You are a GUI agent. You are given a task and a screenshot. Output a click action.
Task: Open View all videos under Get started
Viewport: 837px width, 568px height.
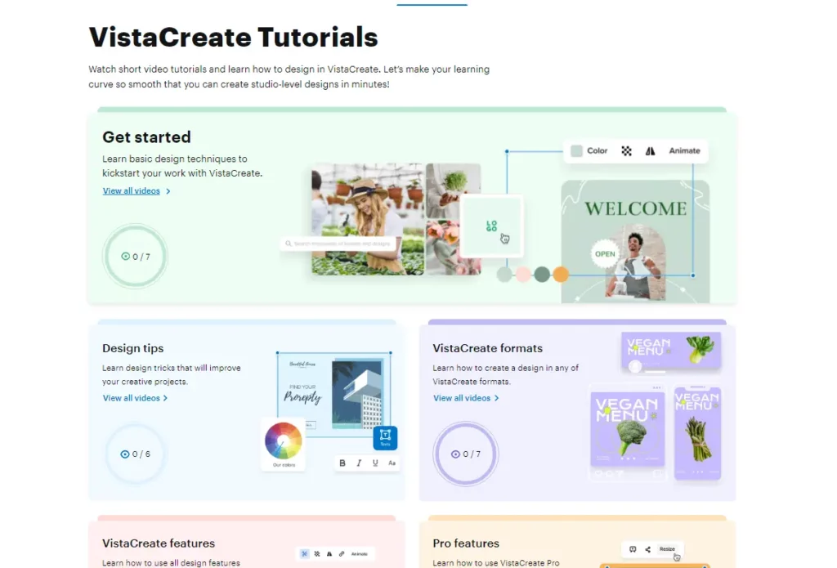tap(132, 191)
